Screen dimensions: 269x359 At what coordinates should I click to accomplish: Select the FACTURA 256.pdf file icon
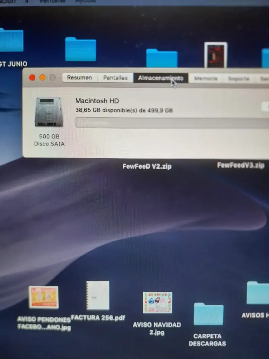[98, 295]
